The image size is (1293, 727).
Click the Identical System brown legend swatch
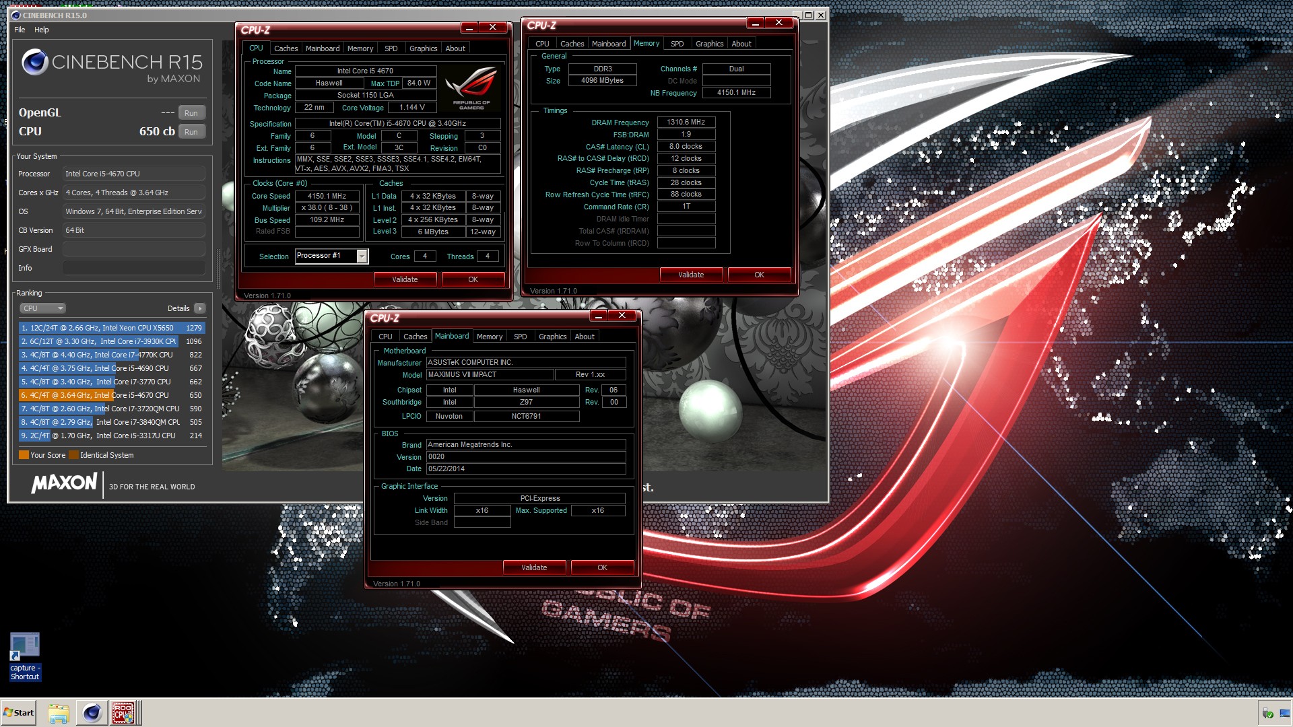tap(73, 455)
